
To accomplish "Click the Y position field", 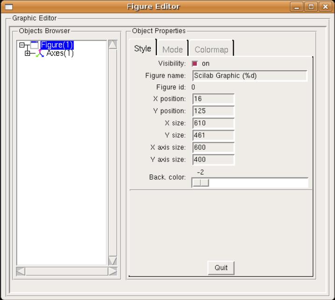I will point(213,111).
